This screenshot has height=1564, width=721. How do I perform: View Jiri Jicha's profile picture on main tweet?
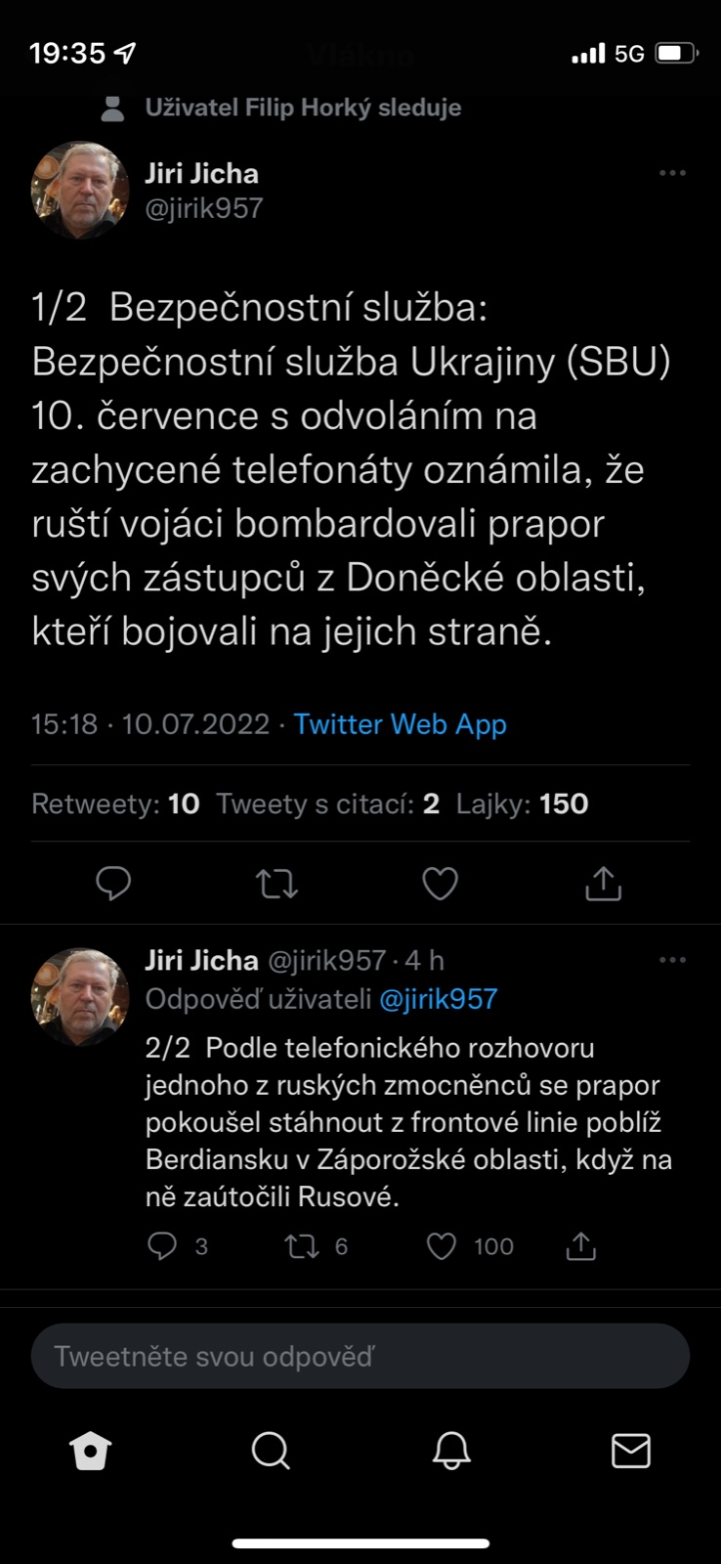(x=80, y=191)
